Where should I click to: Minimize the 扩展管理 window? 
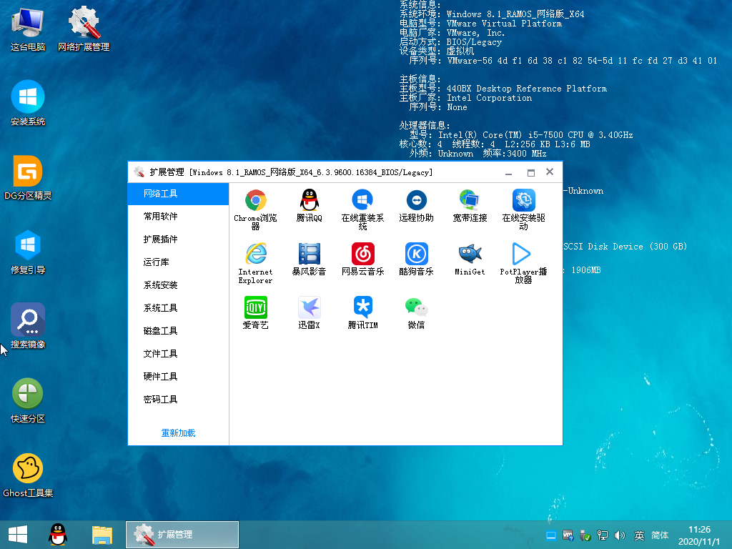click(509, 173)
